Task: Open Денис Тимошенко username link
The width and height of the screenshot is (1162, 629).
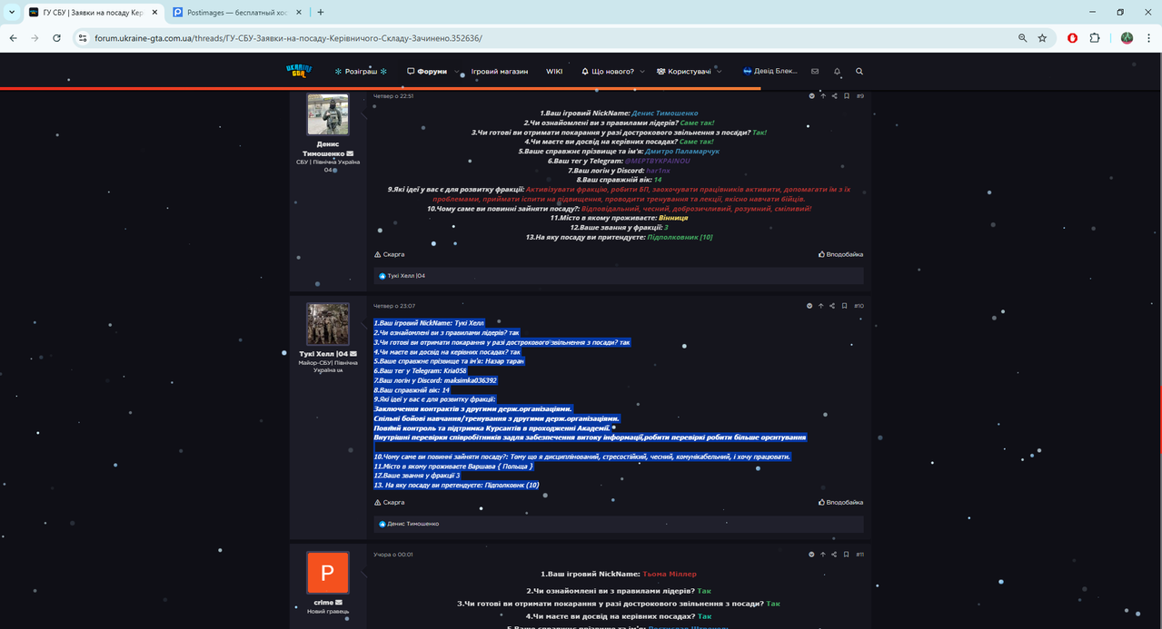Action: [x=323, y=149]
